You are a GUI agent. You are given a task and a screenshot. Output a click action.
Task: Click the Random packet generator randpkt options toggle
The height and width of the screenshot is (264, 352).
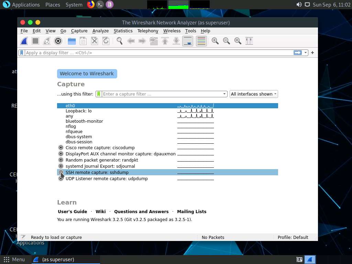click(61, 160)
